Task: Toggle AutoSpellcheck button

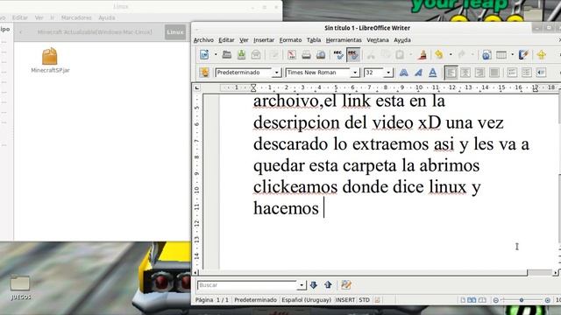Action: (x=352, y=54)
